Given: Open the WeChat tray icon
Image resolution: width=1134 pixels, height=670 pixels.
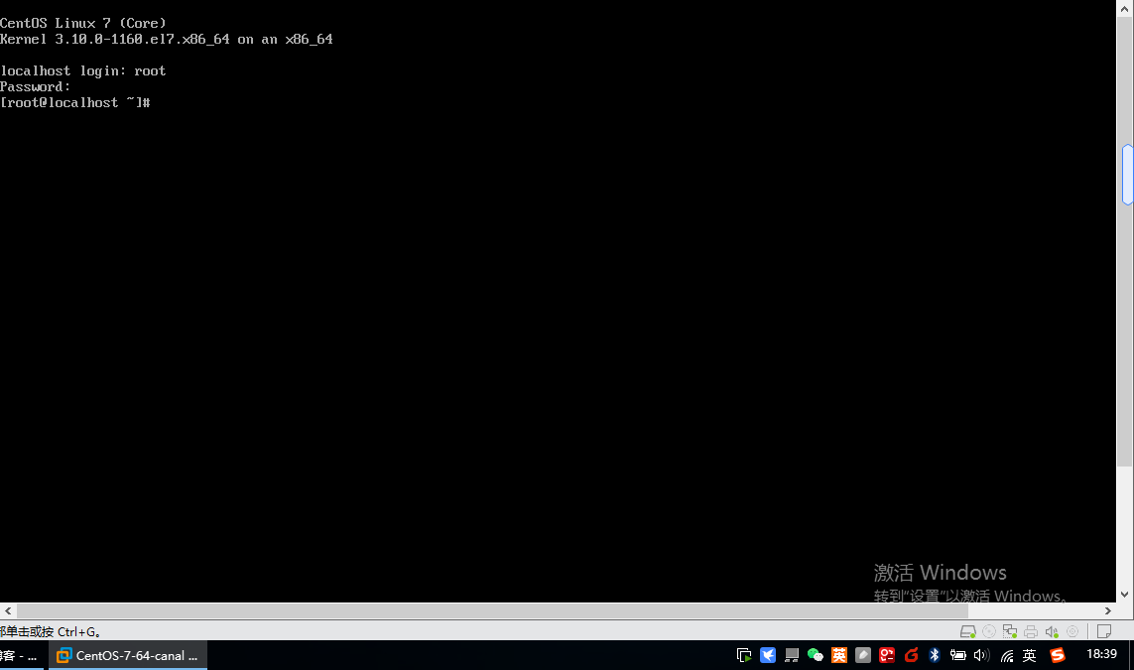Looking at the screenshot, I should click(x=816, y=655).
